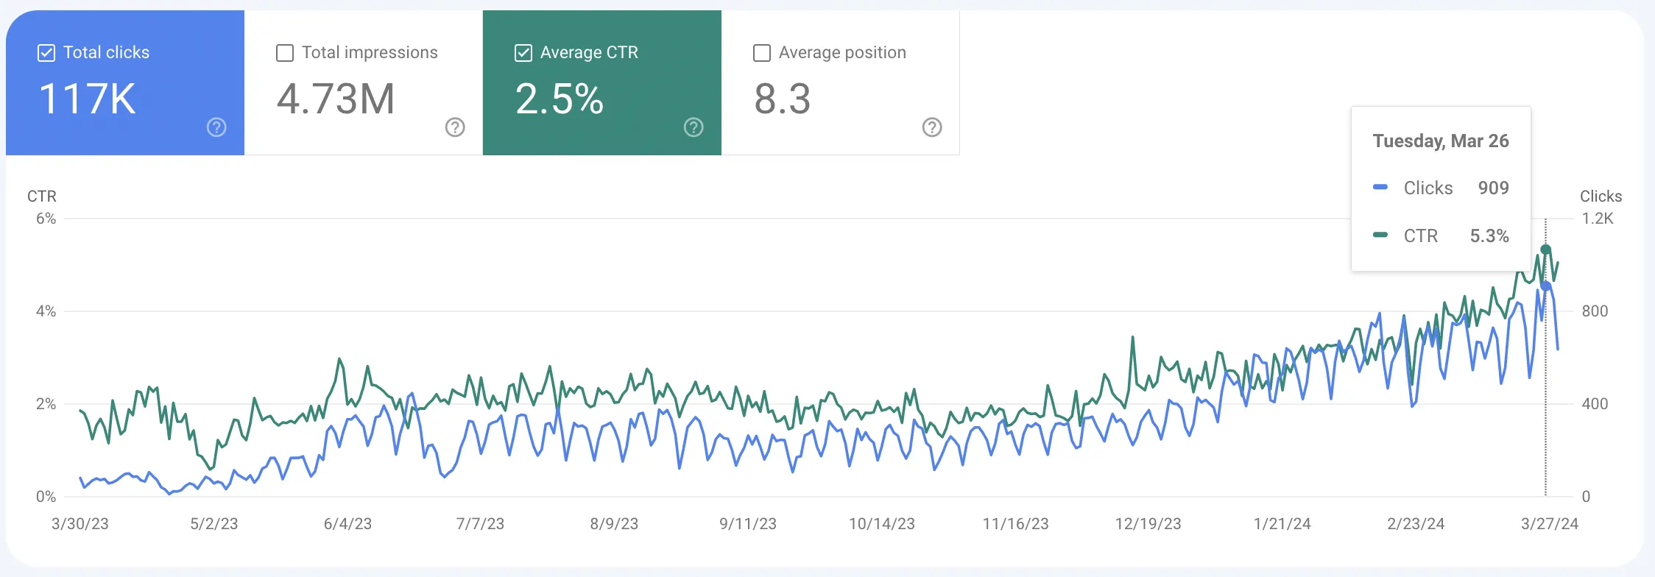
Task: Select the 117K total clicks value
Action: point(88,99)
